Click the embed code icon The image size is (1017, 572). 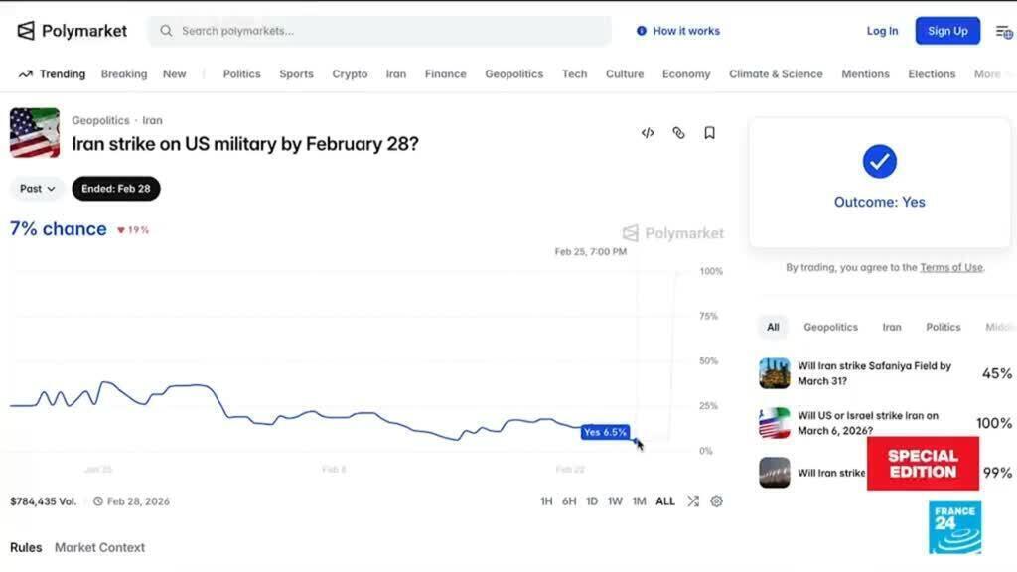pos(648,132)
